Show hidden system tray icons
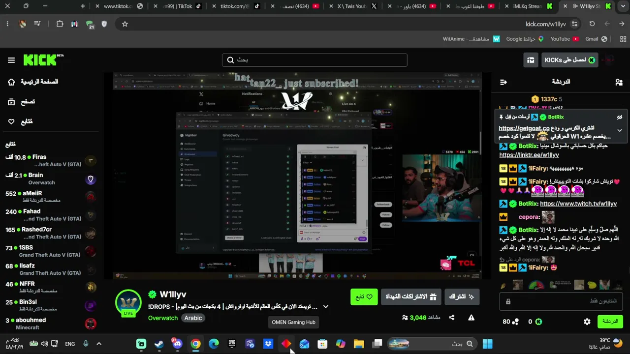This screenshot has width=630, height=354. (x=99, y=344)
